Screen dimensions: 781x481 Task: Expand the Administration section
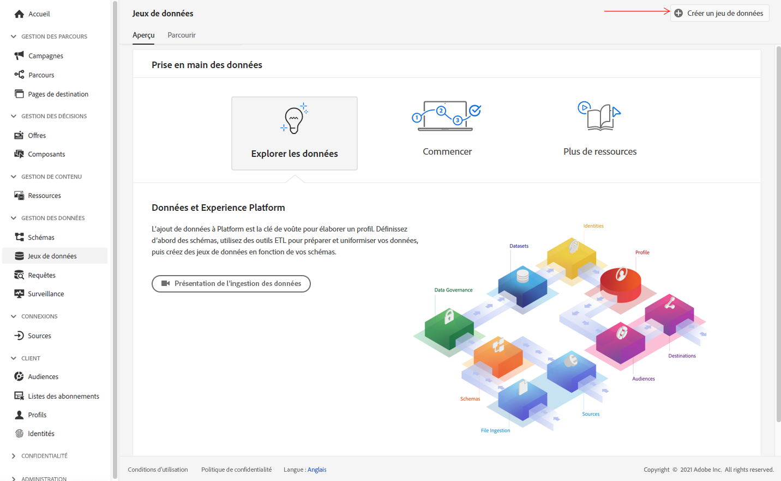coord(14,479)
